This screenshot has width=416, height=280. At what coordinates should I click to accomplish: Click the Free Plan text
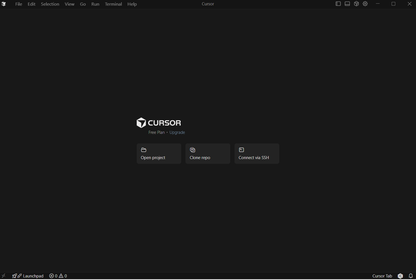pyautogui.click(x=157, y=132)
